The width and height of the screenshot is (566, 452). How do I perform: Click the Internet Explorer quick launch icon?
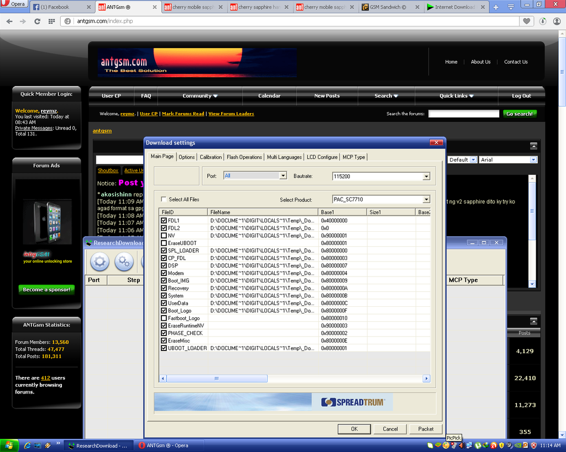coord(26,445)
